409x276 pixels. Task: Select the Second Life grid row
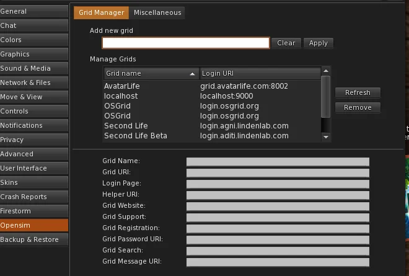(x=212, y=126)
